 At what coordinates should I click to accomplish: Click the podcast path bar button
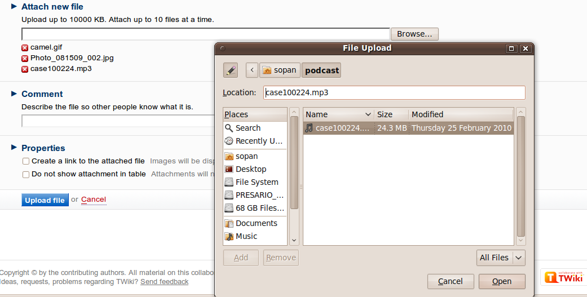pos(321,70)
